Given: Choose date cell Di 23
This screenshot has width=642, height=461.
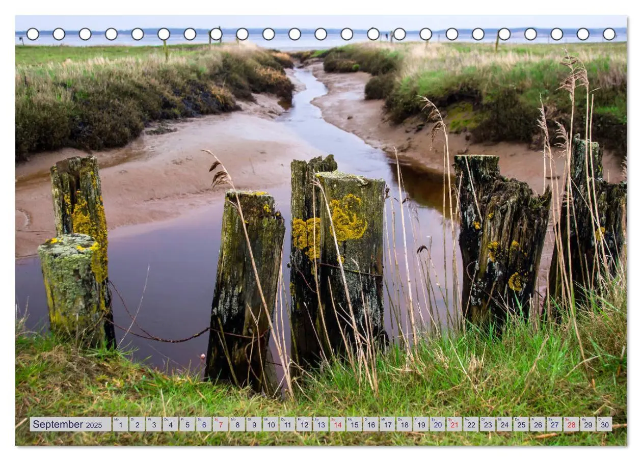Looking at the screenshot, I should click(x=488, y=424).
